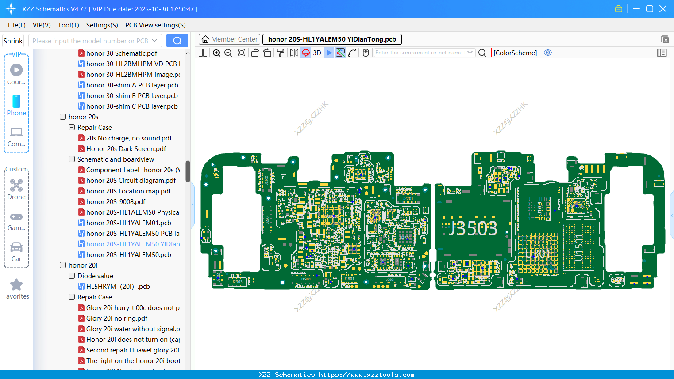Click the J3503 connector on the board
Viewport: 674px width, 379px height.
click(x=473, y=228)
